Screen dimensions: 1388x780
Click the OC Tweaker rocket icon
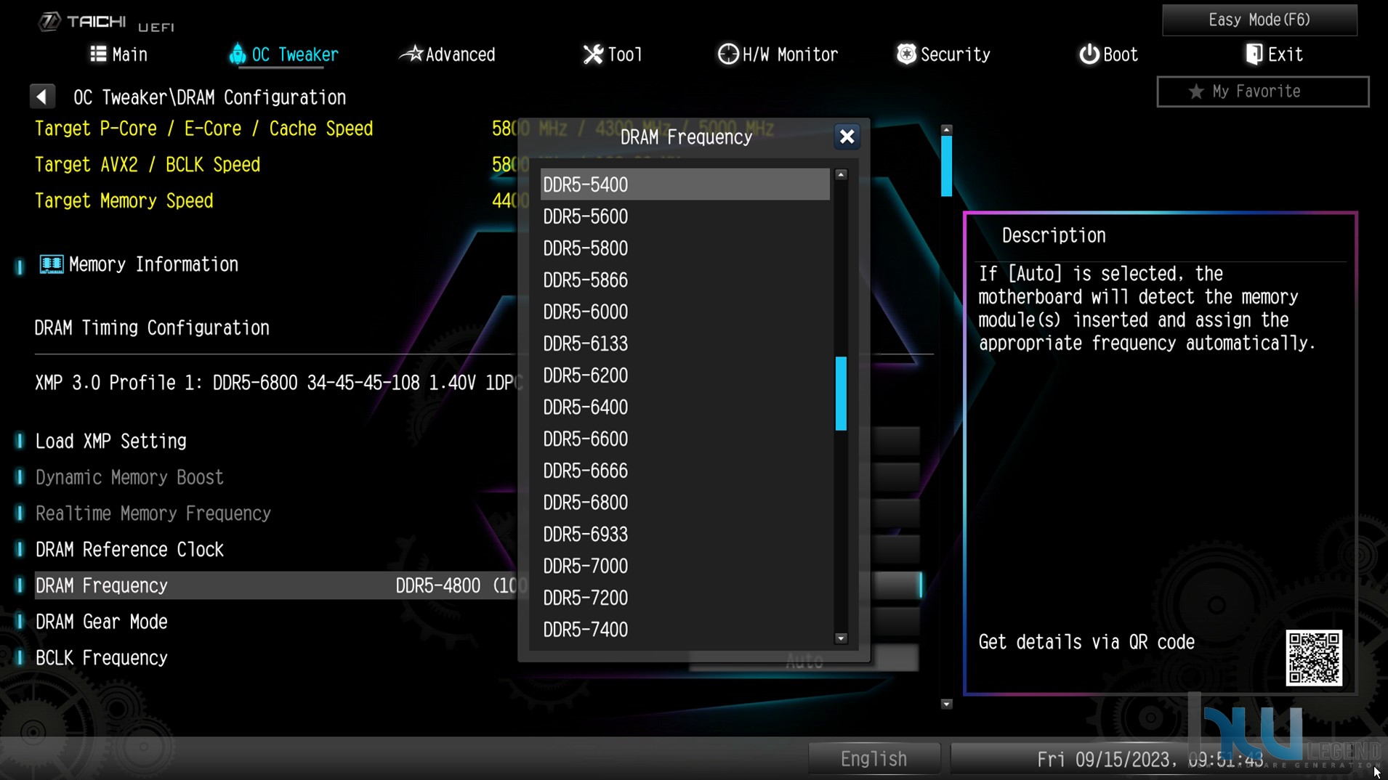click(237, 54)
